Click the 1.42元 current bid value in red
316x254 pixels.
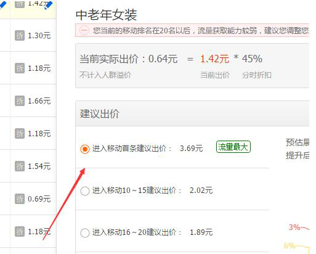coord(214,59)
